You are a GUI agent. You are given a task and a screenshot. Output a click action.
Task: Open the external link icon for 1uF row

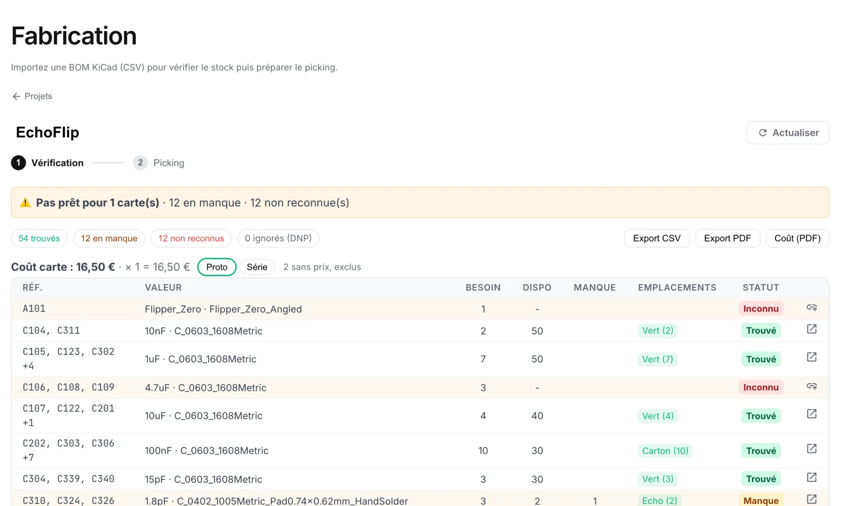[812, 357]
